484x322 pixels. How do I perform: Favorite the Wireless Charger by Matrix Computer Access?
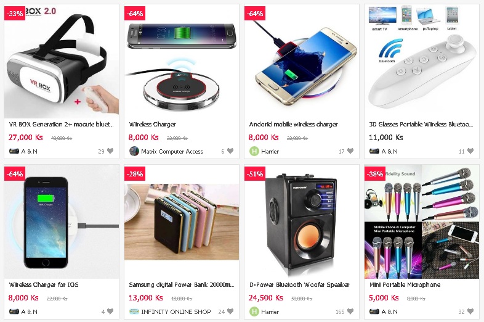[x=230, y=151]
